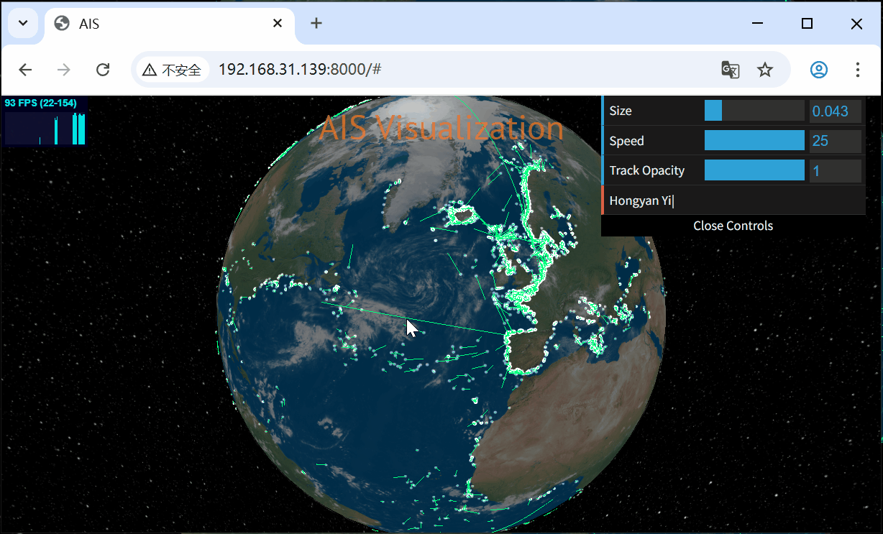
Task: Click the bookmark star icon
Action: click(765, 70)
